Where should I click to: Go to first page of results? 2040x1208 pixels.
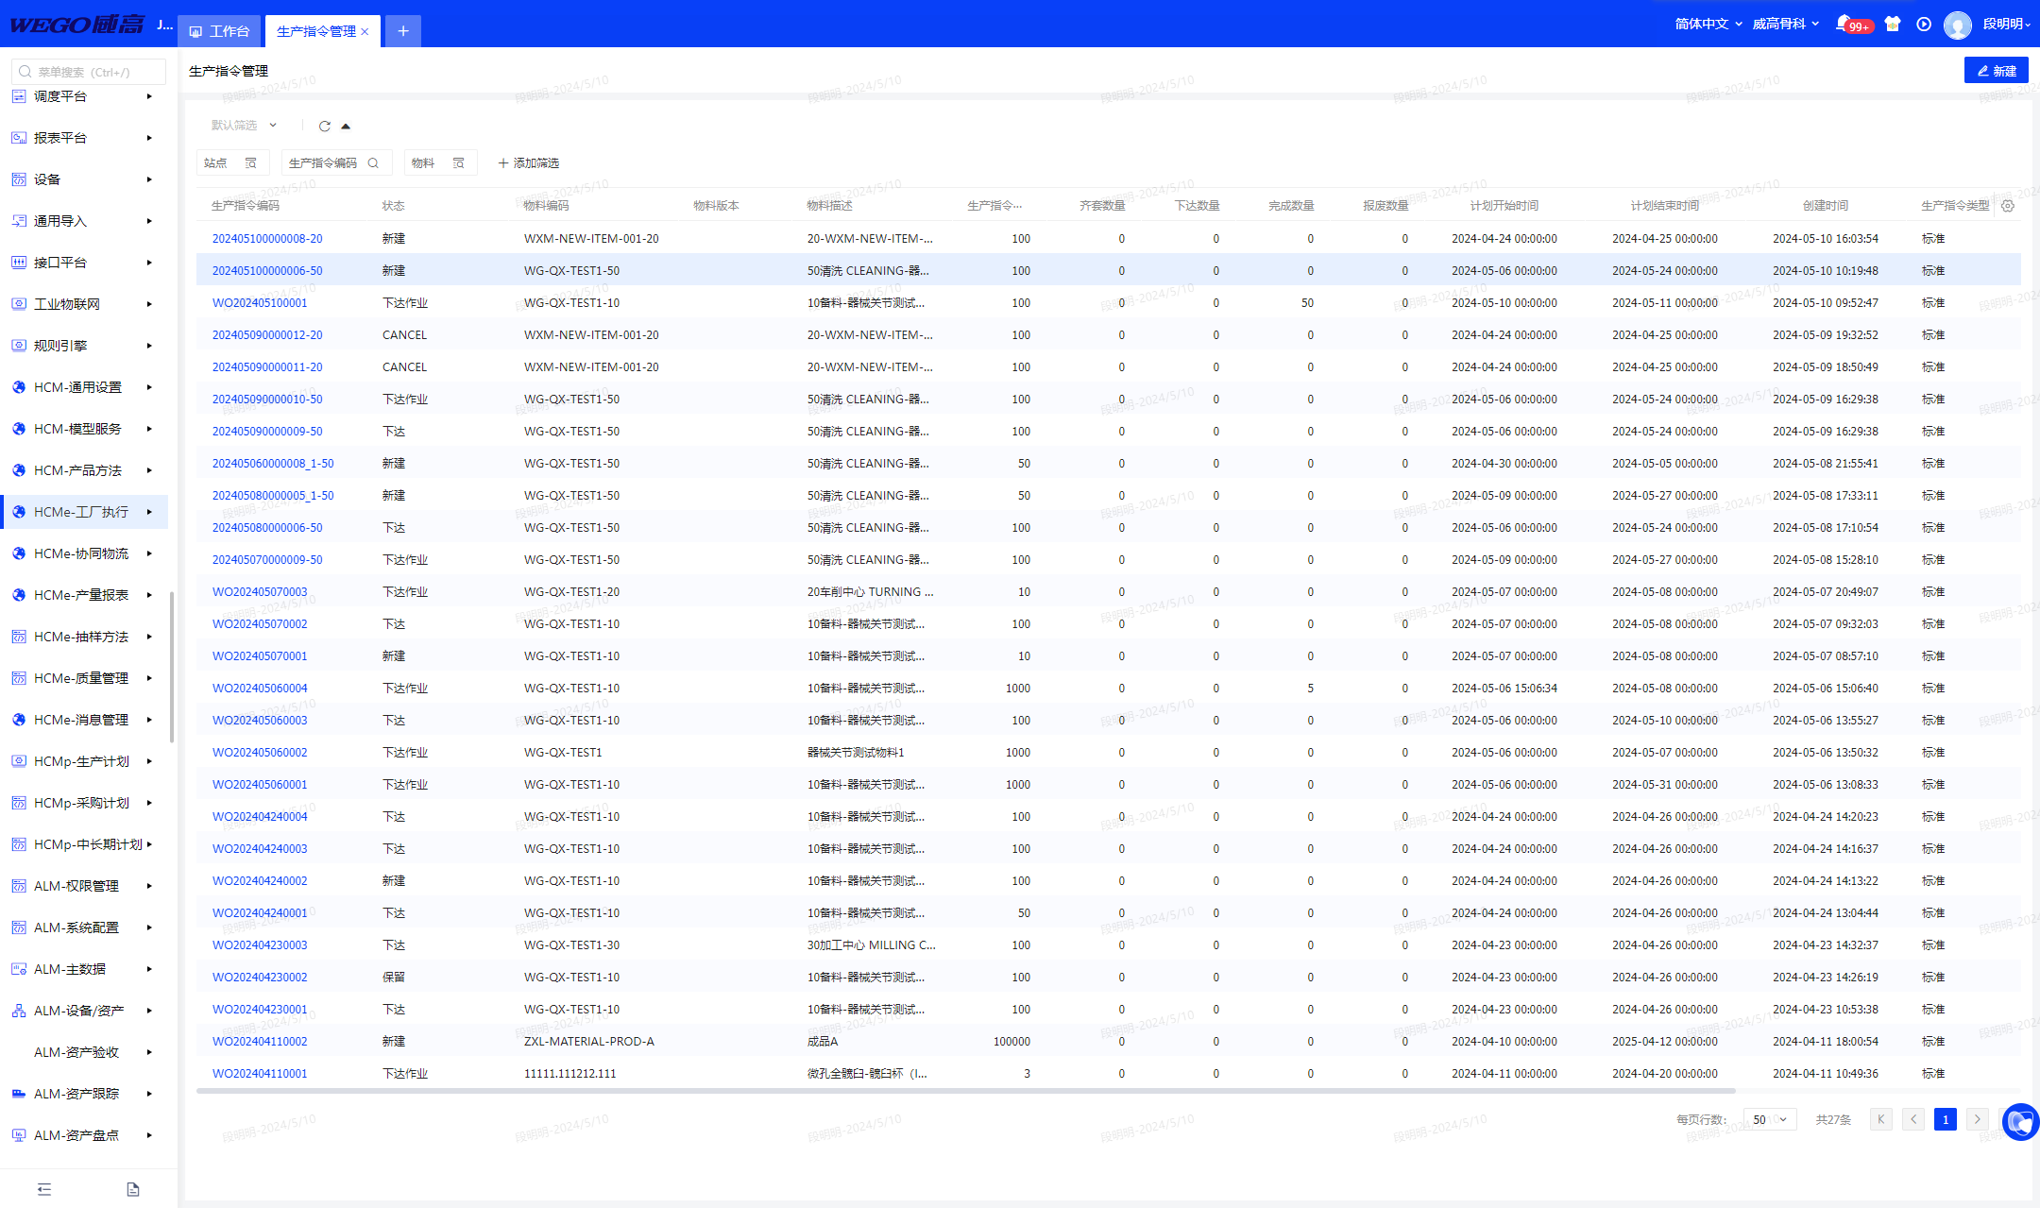pyautogui.click(x=1880, y=1119)
